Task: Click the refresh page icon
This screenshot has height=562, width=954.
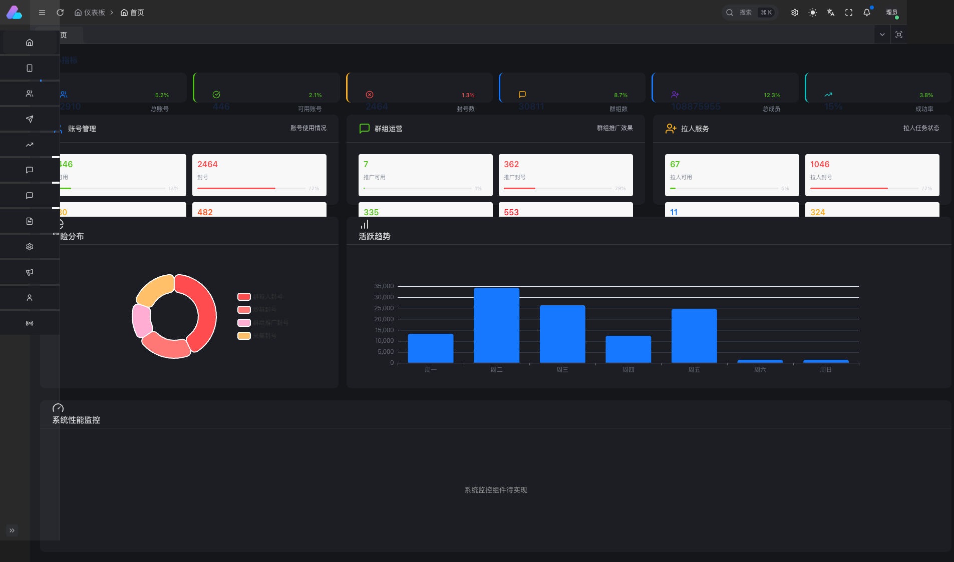Action: (x=60, y=13)
